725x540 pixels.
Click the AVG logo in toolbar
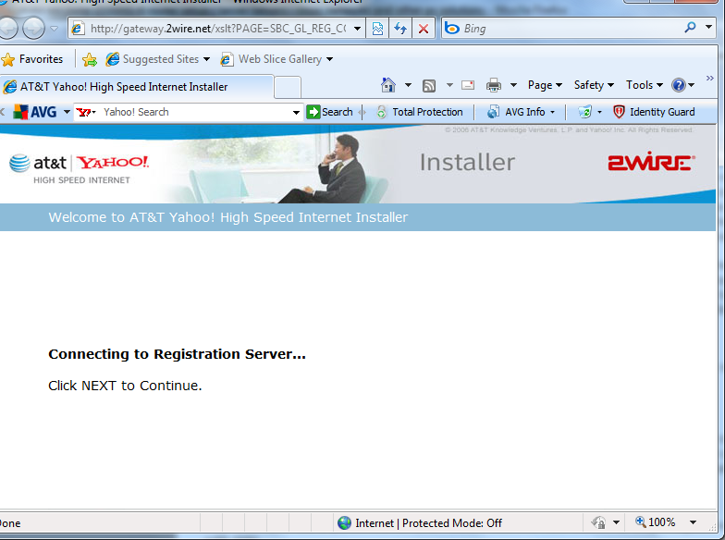click(35, 112)
